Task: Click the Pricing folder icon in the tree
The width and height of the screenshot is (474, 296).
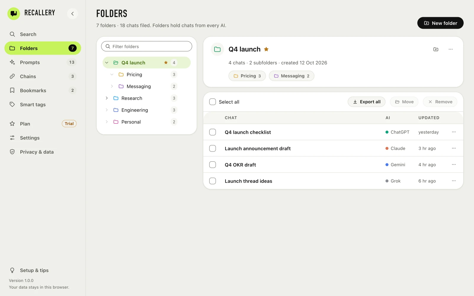Action: click(x=121, y=74)
